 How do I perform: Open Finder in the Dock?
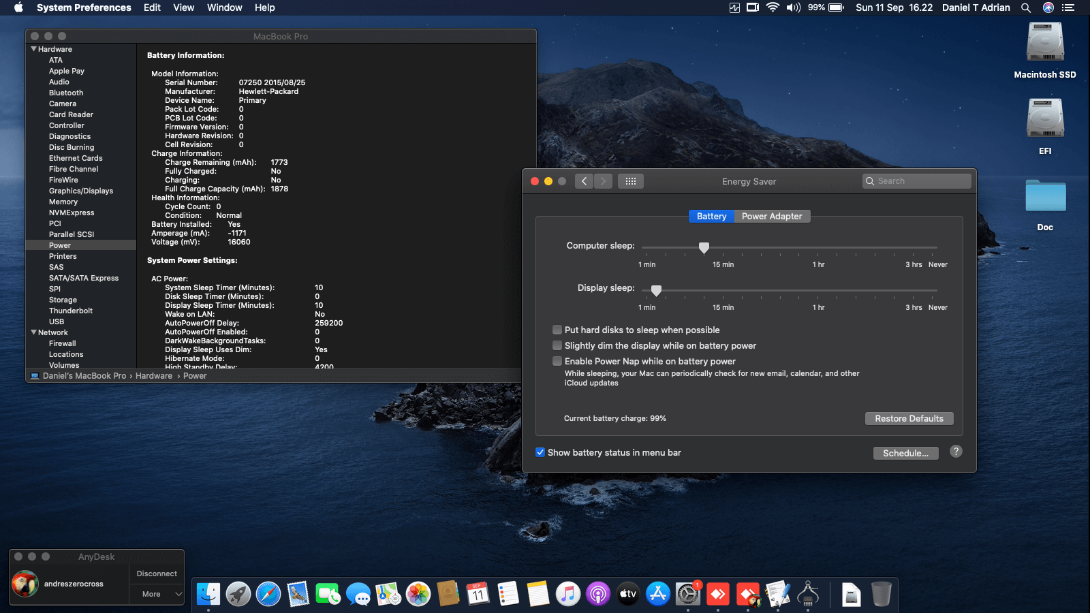208,594
